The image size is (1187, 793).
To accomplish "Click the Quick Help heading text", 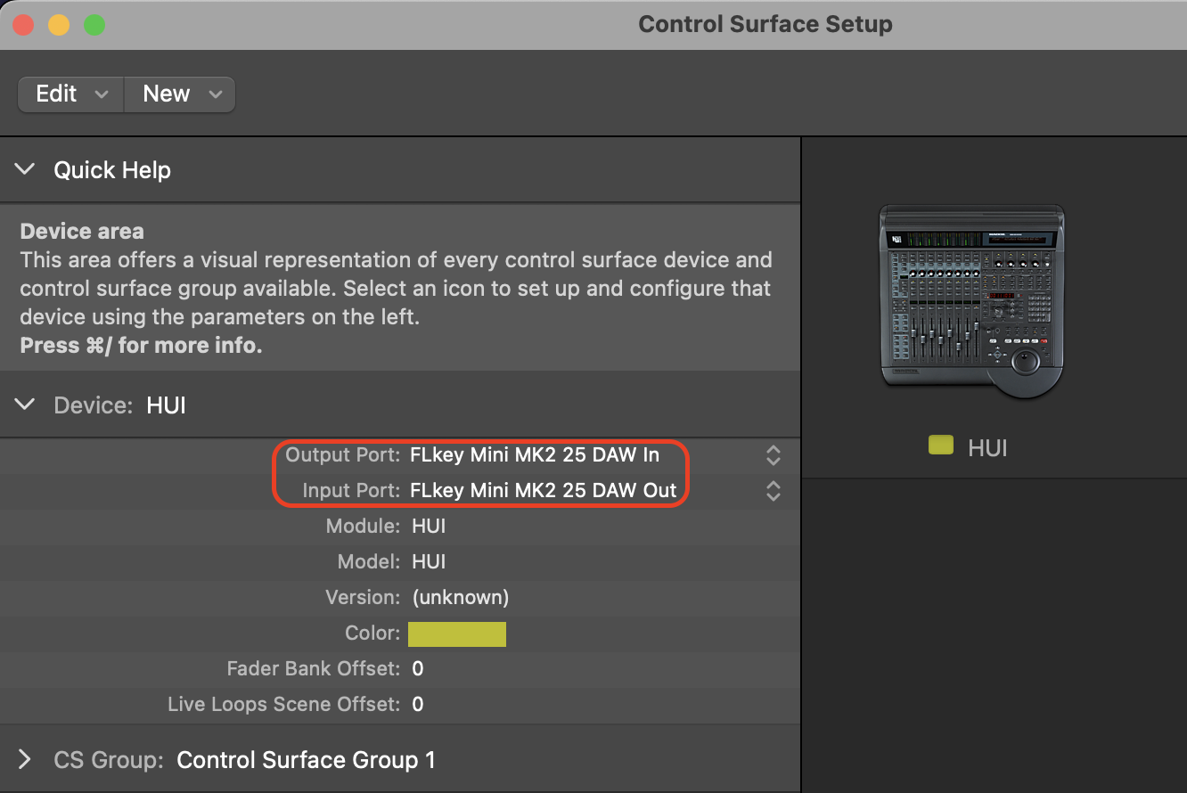I will tap(112, 170).
